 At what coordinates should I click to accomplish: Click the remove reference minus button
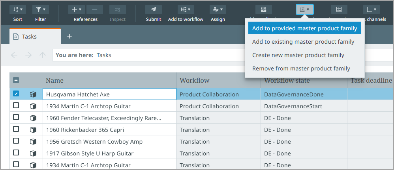click(94, 9)
